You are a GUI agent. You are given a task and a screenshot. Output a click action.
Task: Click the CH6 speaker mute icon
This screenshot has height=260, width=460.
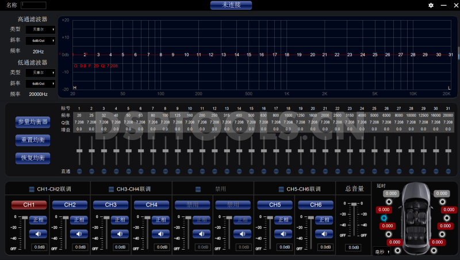pyautogui.click(x=324, y=234)
